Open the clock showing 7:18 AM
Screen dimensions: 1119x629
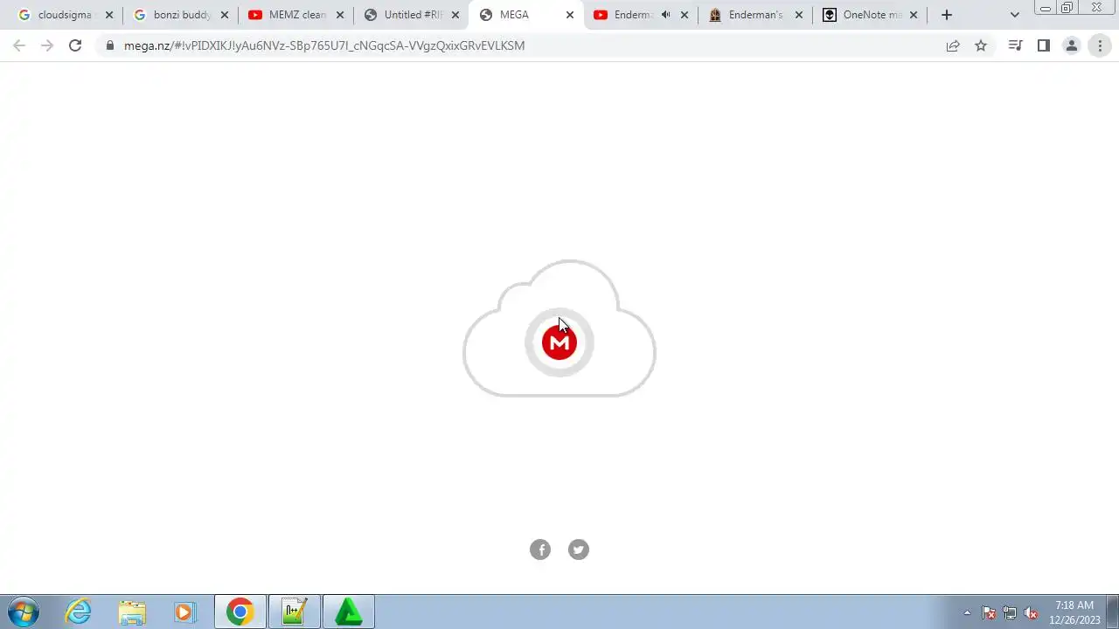click(1074, 612)
